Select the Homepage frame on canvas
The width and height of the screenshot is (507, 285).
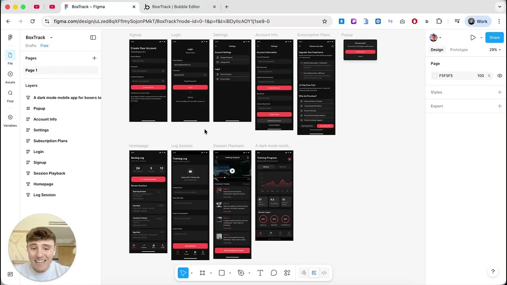[148, 201]
